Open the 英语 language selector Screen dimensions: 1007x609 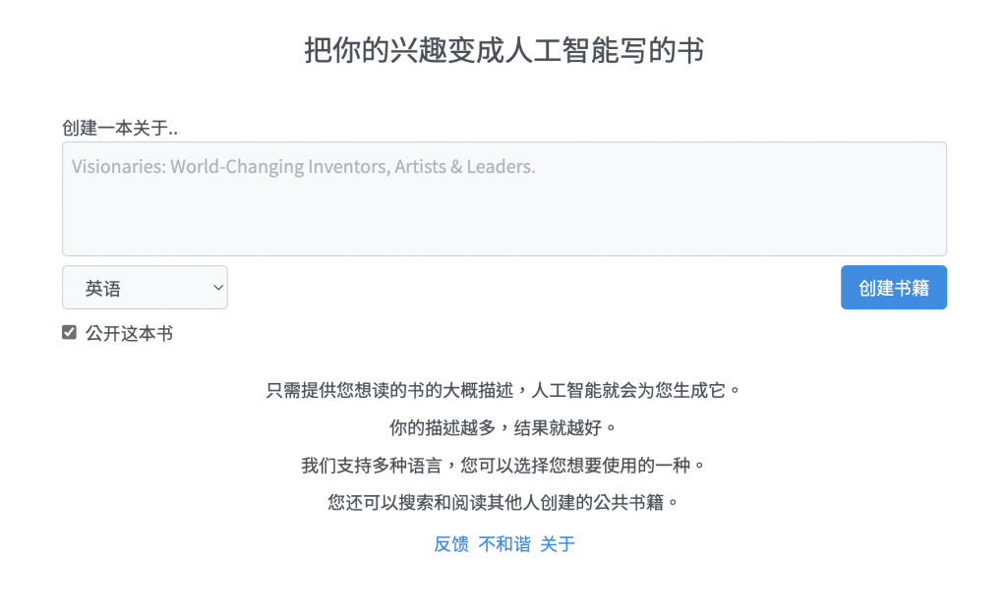145,288
